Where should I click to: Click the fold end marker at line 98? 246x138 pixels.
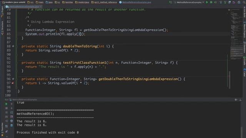[x=17, y=87]
